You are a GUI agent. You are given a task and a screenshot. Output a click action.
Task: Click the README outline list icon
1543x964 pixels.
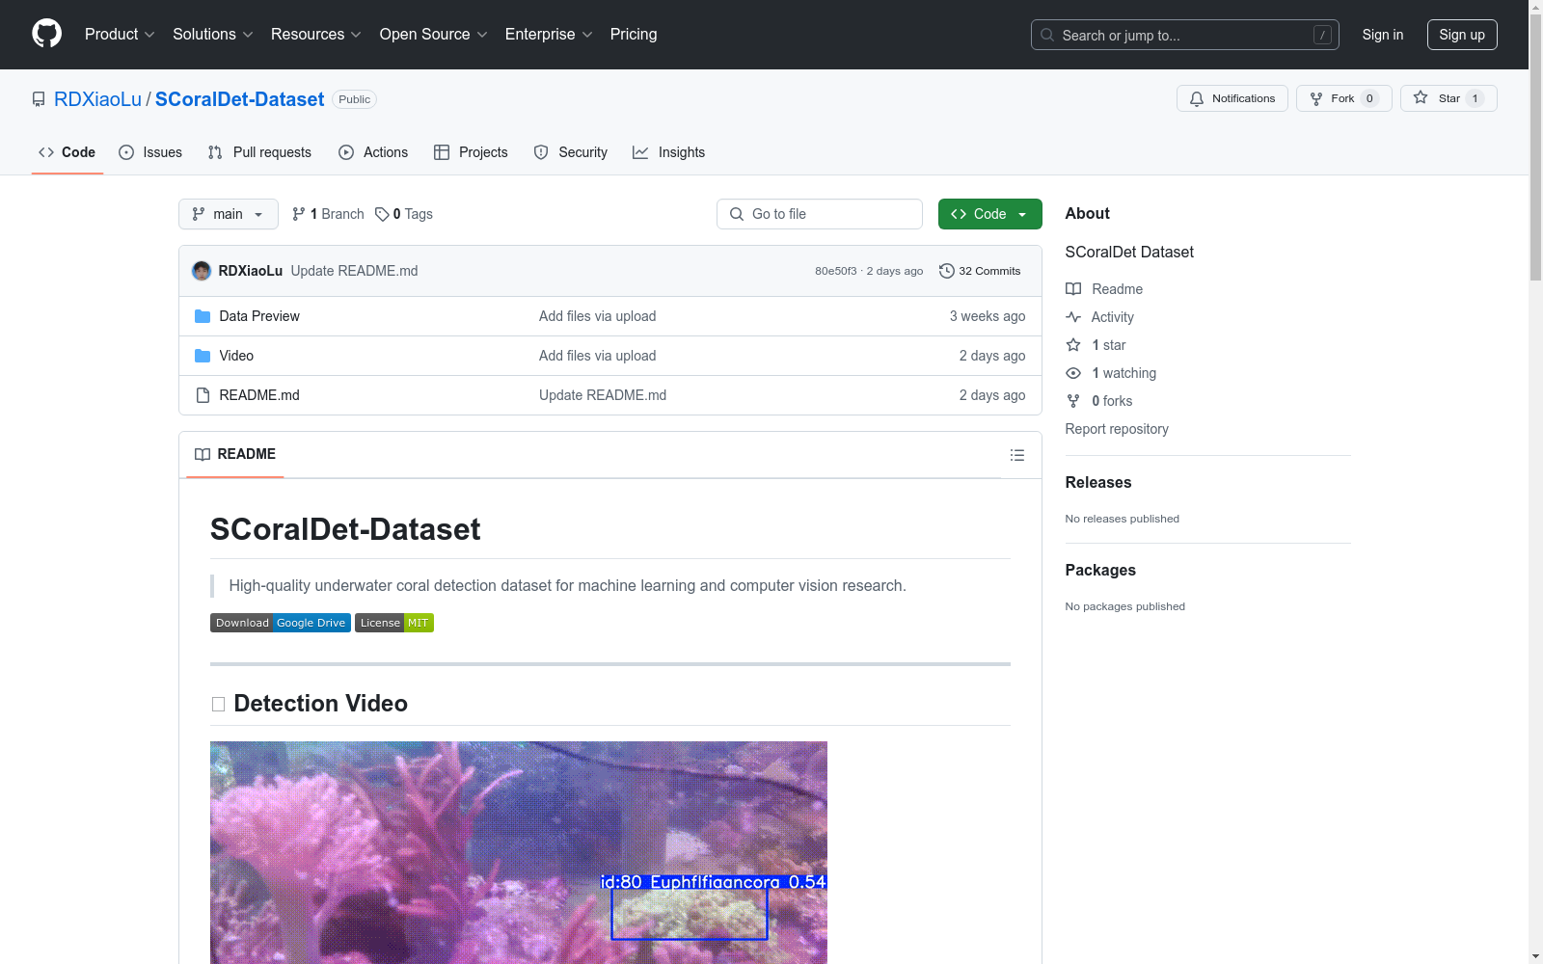coord(1016,455)
